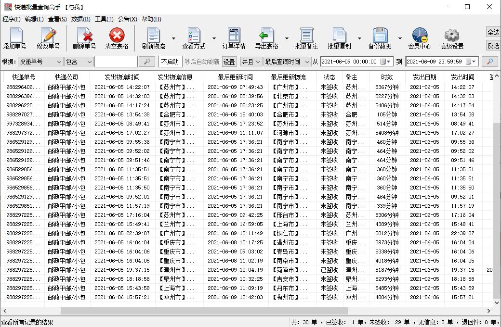
Task: Open the 数据(B) menu
Action: pyautogui.click(x=80, y=19)
